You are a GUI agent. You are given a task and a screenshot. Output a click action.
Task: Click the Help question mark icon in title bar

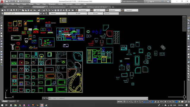pyautogui.click(x=168, y=1)
